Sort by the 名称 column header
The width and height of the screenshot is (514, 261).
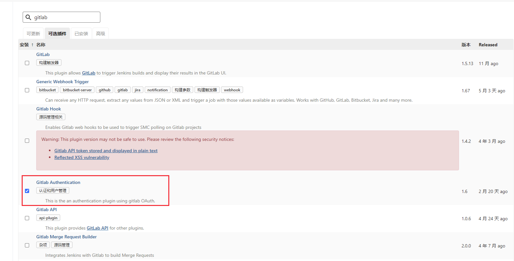[41, 45]
